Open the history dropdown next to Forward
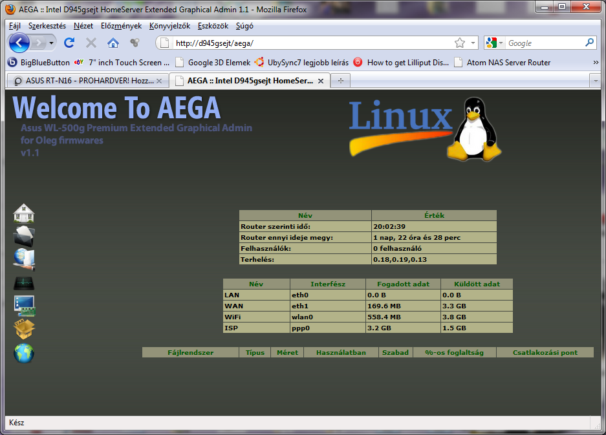Image resolution: width=606 pixels, height=435 pixels. coord(51,43)
